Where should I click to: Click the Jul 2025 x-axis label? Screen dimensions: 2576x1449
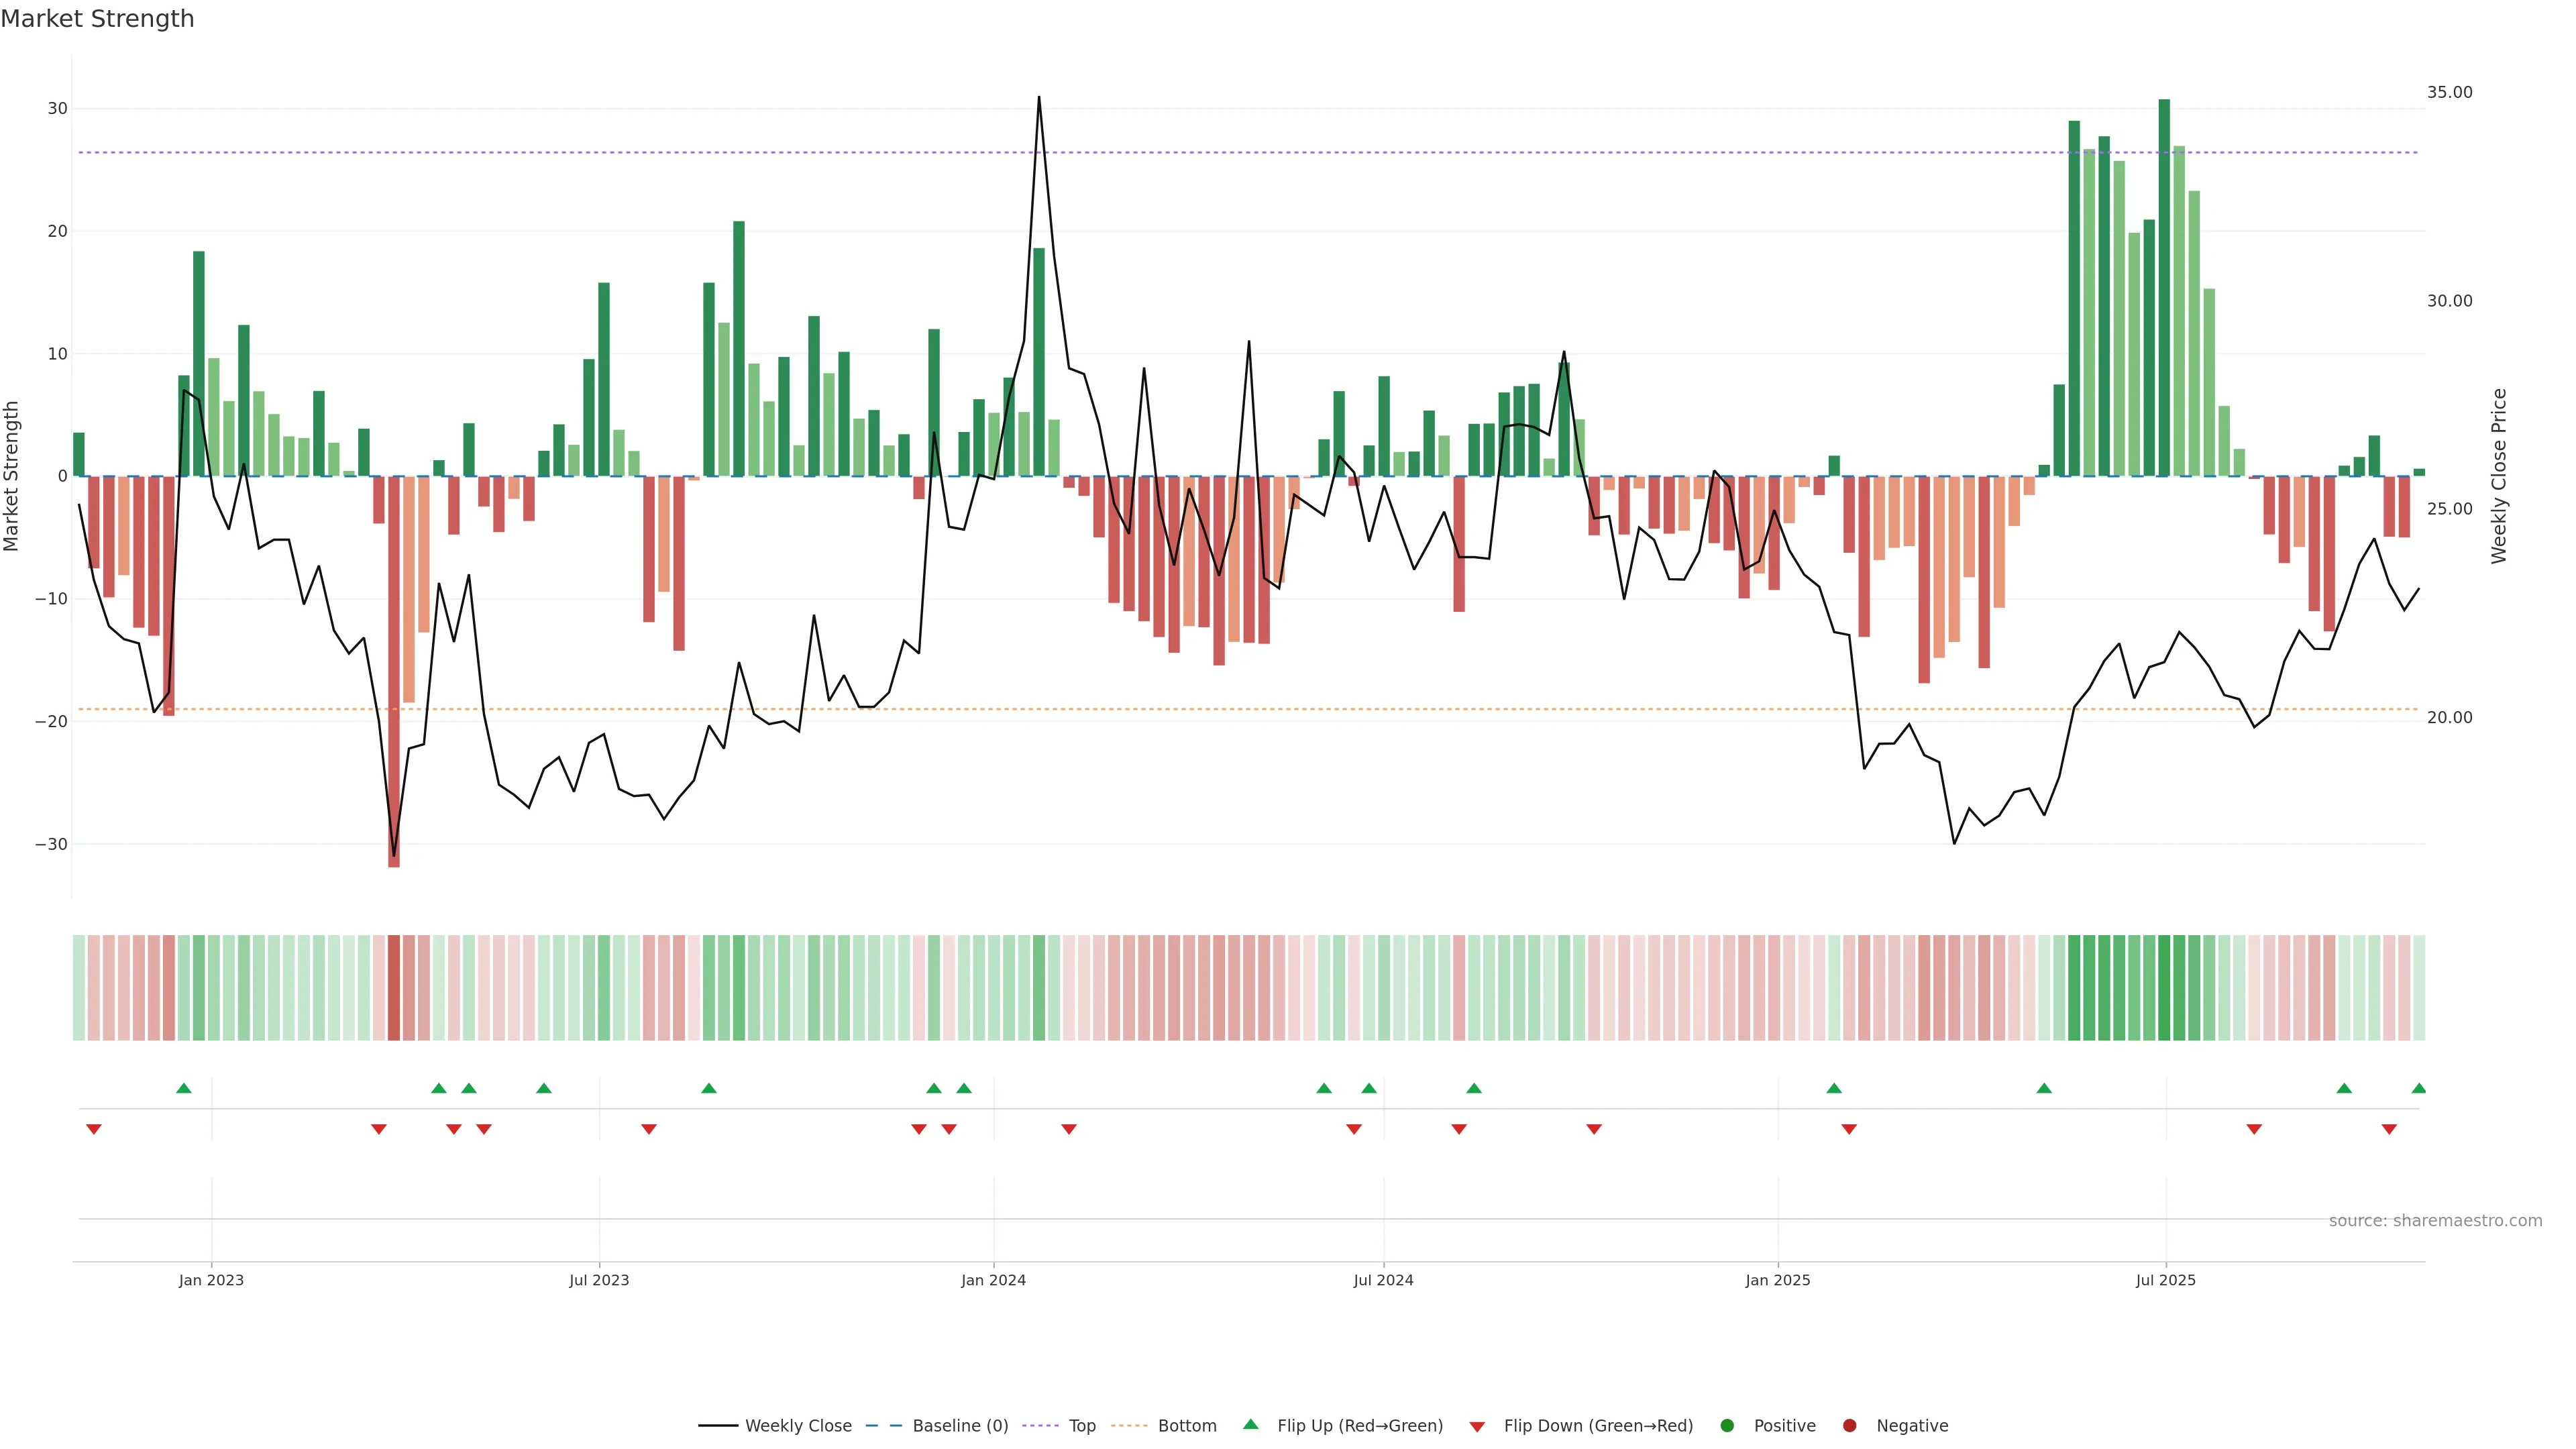point(2165,1280)
